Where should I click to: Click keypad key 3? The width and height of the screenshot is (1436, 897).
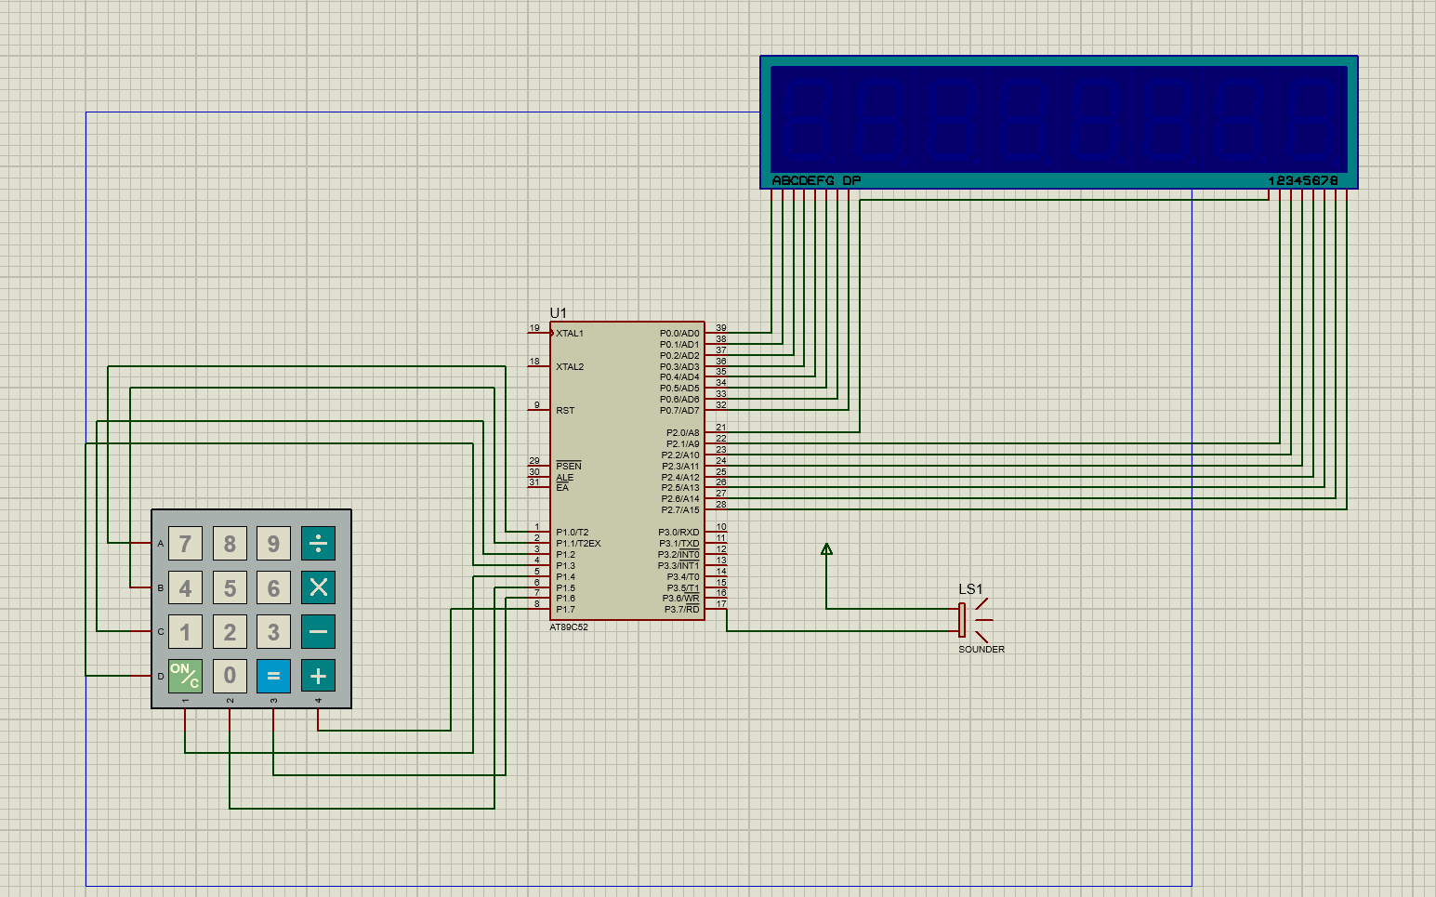[x=273, y=632]
